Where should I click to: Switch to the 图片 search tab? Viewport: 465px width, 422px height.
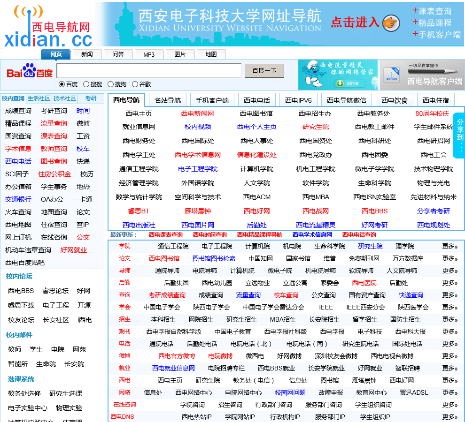[180, 54]
